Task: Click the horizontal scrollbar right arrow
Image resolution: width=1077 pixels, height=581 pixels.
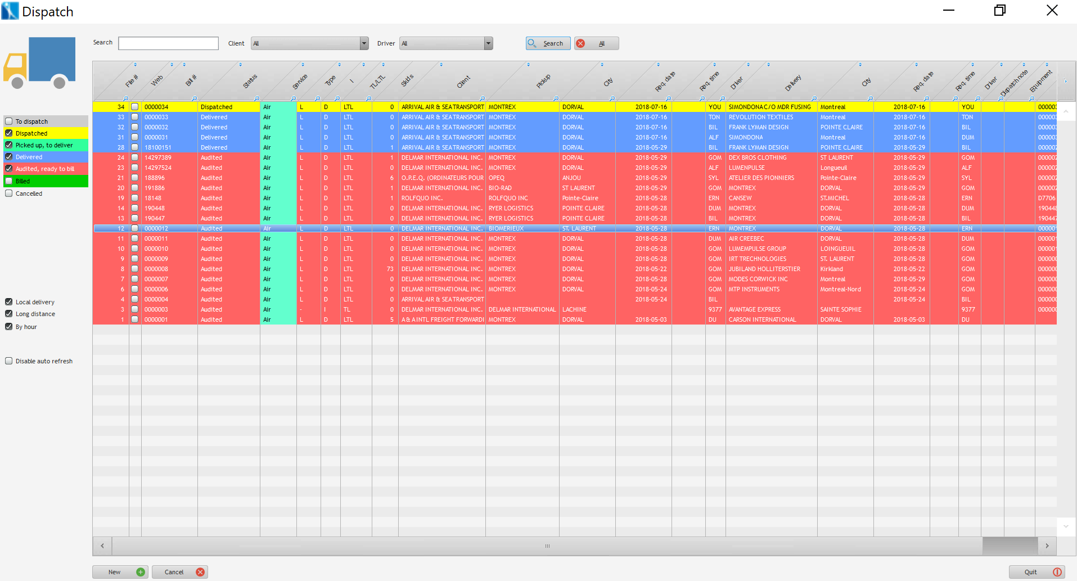Action: [1047, 546]
